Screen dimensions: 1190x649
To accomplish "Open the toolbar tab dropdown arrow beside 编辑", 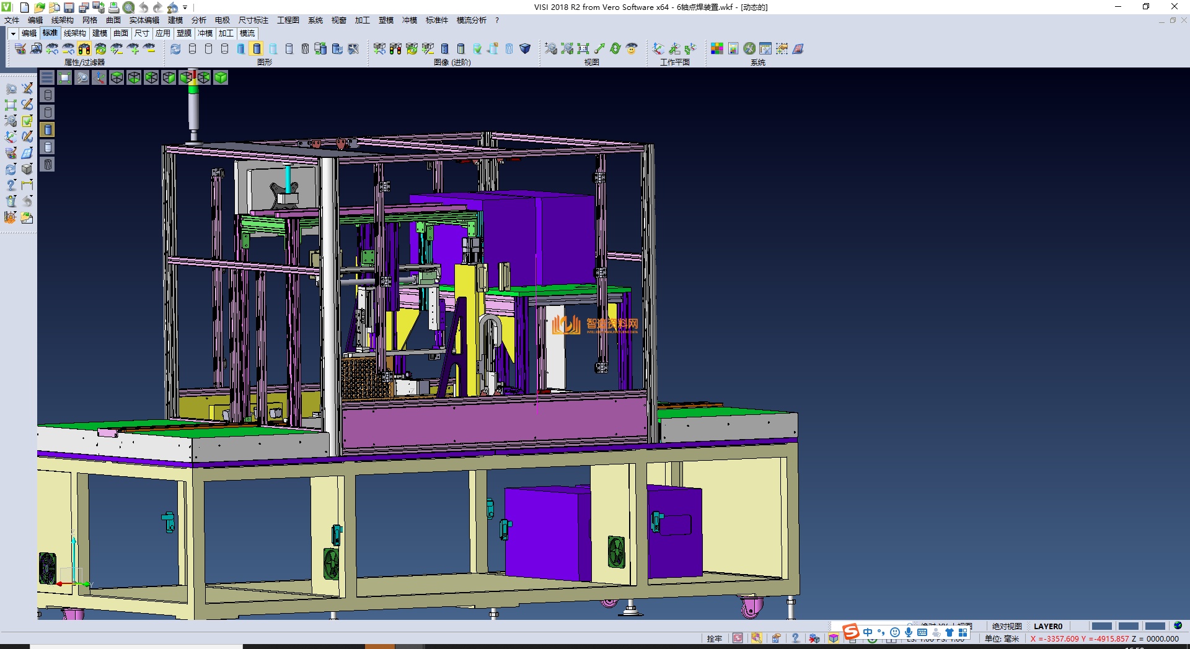I will click(x=12, y=33).
